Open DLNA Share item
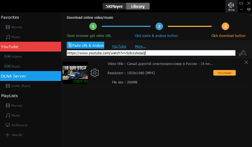 20,86
